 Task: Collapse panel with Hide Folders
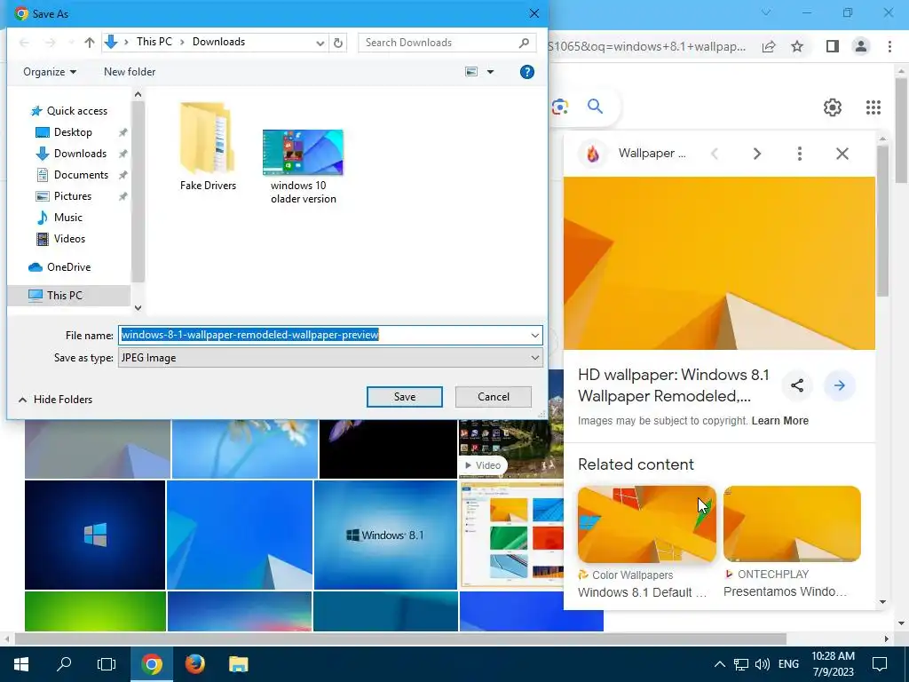[56, 400]
